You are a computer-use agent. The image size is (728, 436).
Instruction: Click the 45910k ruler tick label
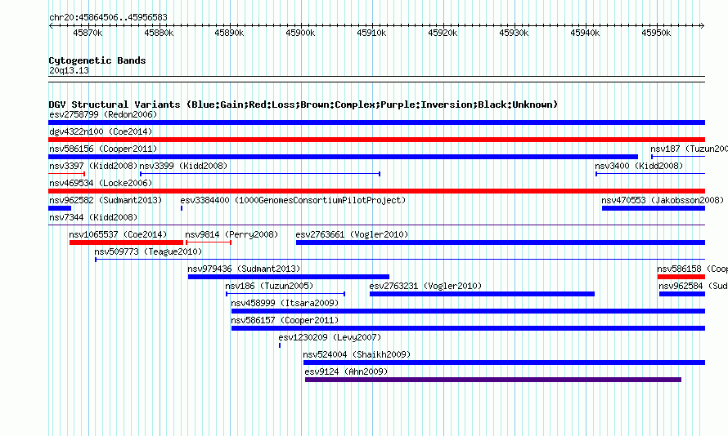click(371, 33)
